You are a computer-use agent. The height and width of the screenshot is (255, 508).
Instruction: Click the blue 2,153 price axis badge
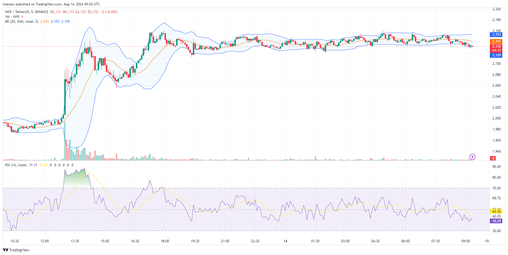(496, 35)
